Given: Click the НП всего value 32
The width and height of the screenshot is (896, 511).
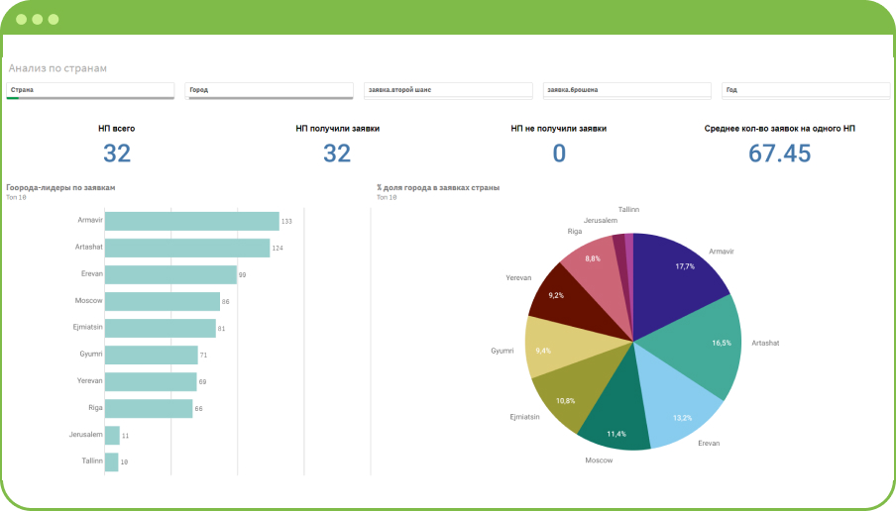Looking at the screenshot, I should tap(117, 153).
